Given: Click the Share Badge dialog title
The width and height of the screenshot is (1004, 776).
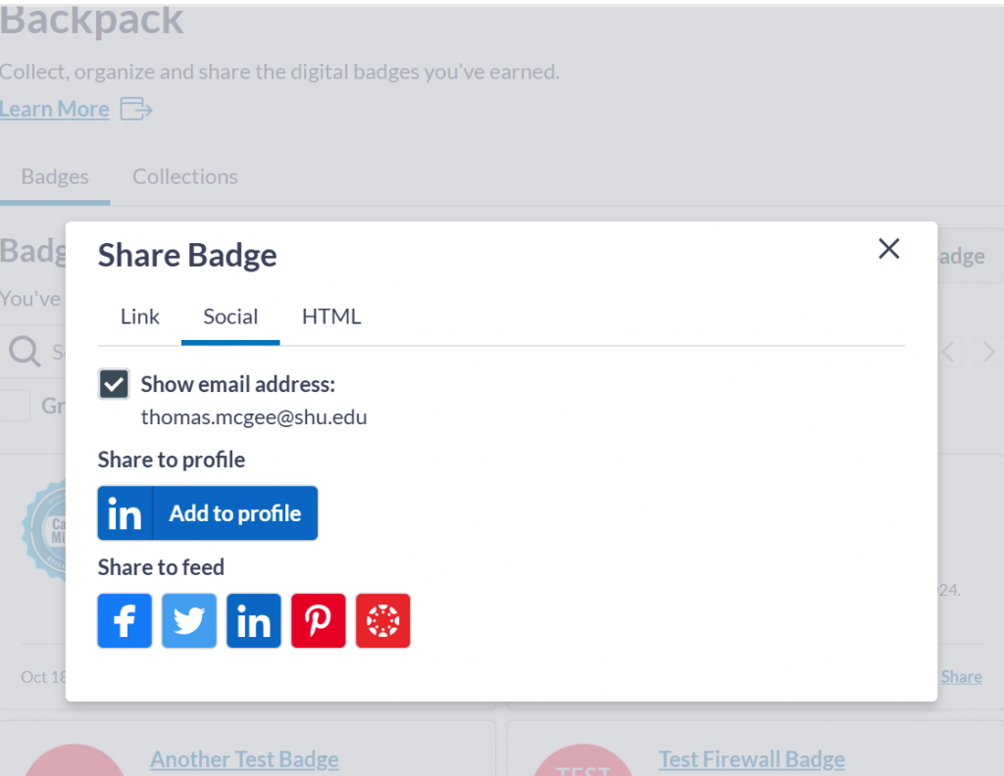Looking at the screenshot, I should pyautogui.click(x=187, y=256).
